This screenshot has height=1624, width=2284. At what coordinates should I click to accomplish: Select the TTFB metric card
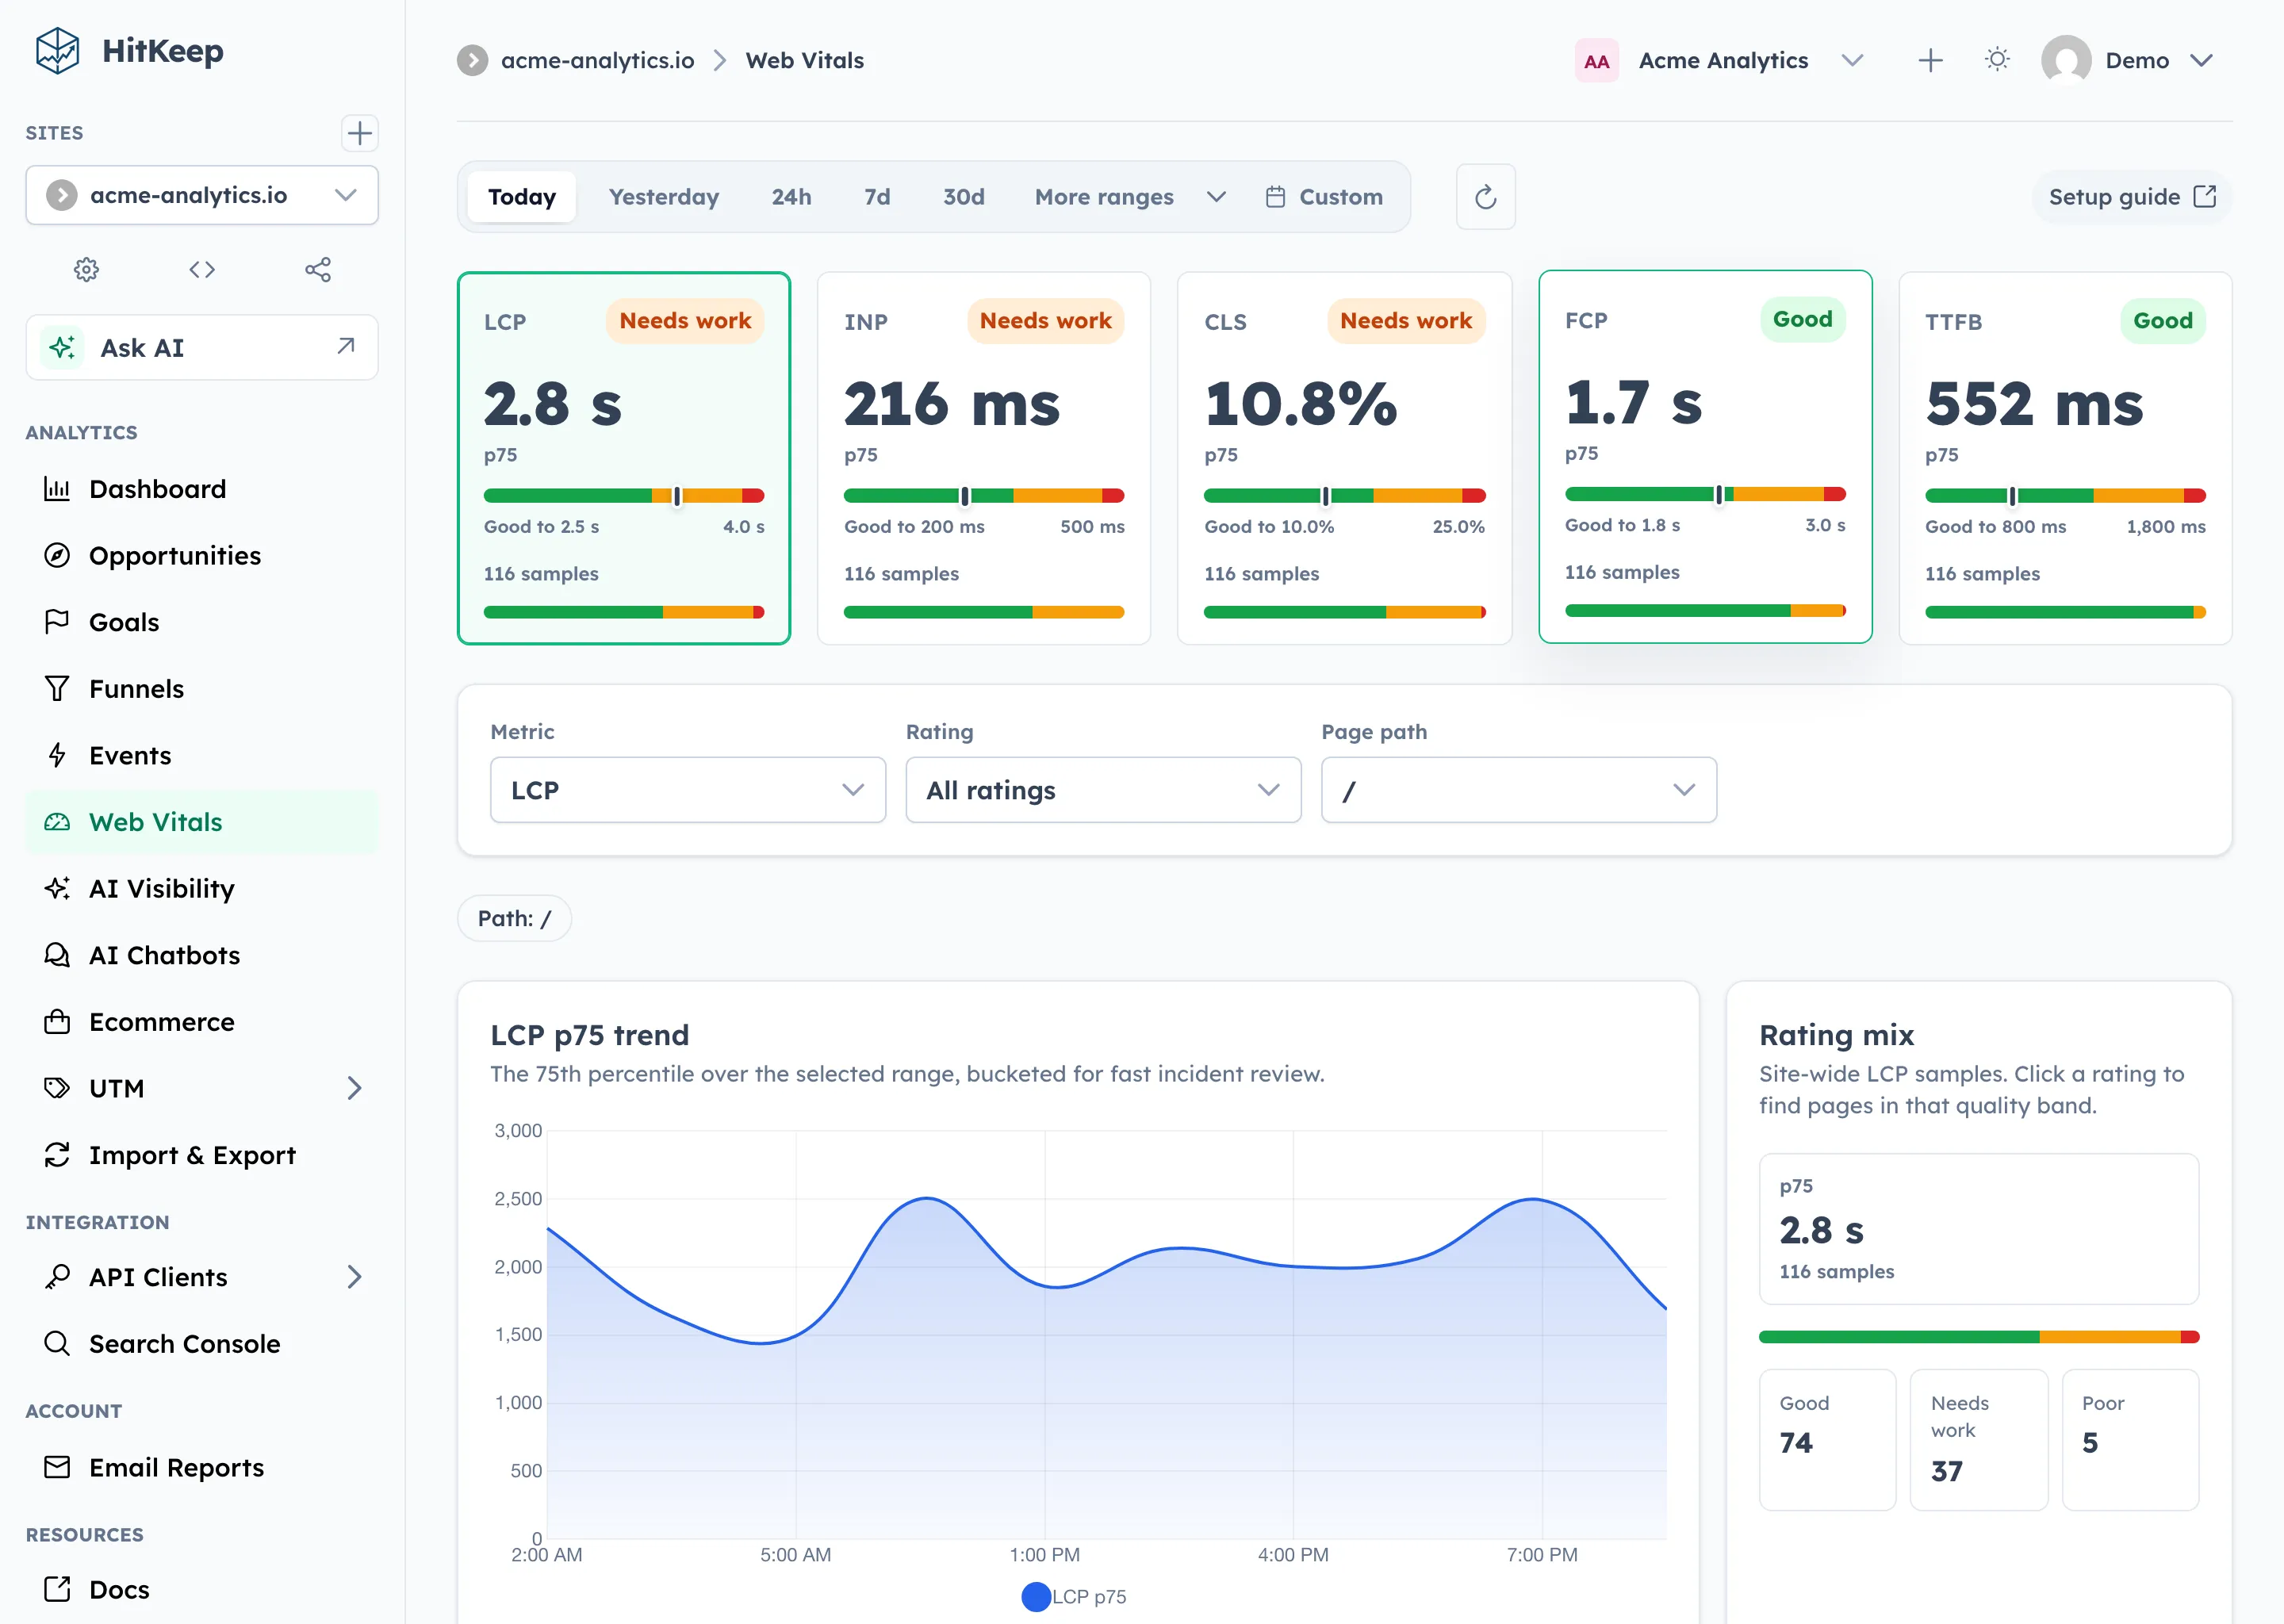(2065, 458)
